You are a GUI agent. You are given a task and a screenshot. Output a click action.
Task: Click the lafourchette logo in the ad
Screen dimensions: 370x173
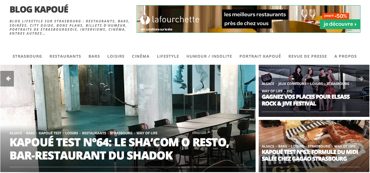(170, 20)
